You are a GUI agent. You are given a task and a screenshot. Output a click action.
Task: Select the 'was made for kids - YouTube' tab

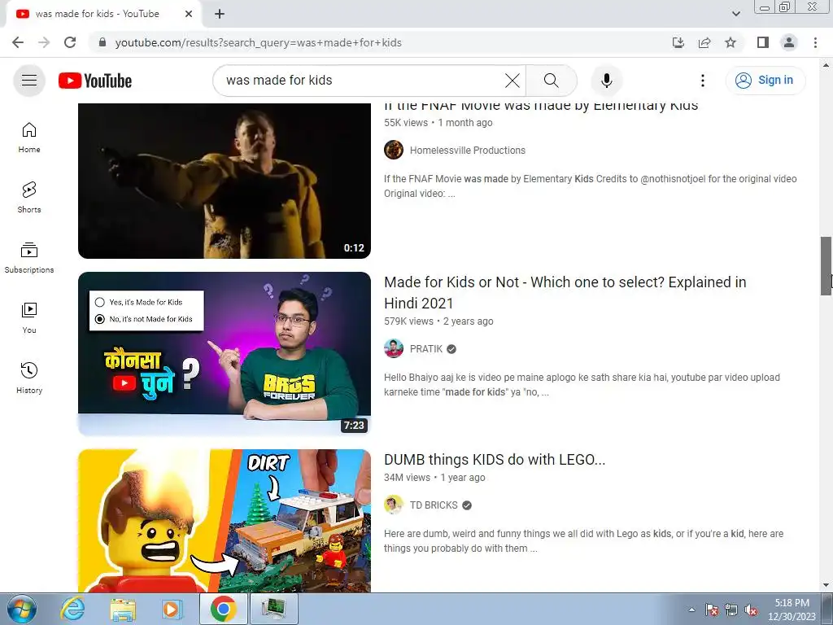[x=103, y=14]
